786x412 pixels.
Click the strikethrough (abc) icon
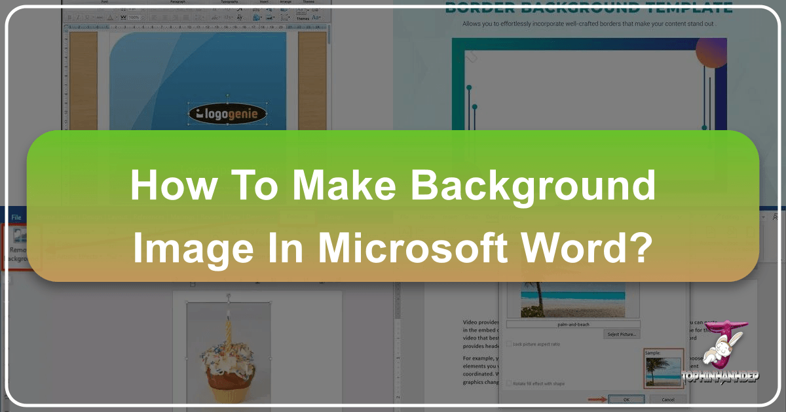point(99,17)
